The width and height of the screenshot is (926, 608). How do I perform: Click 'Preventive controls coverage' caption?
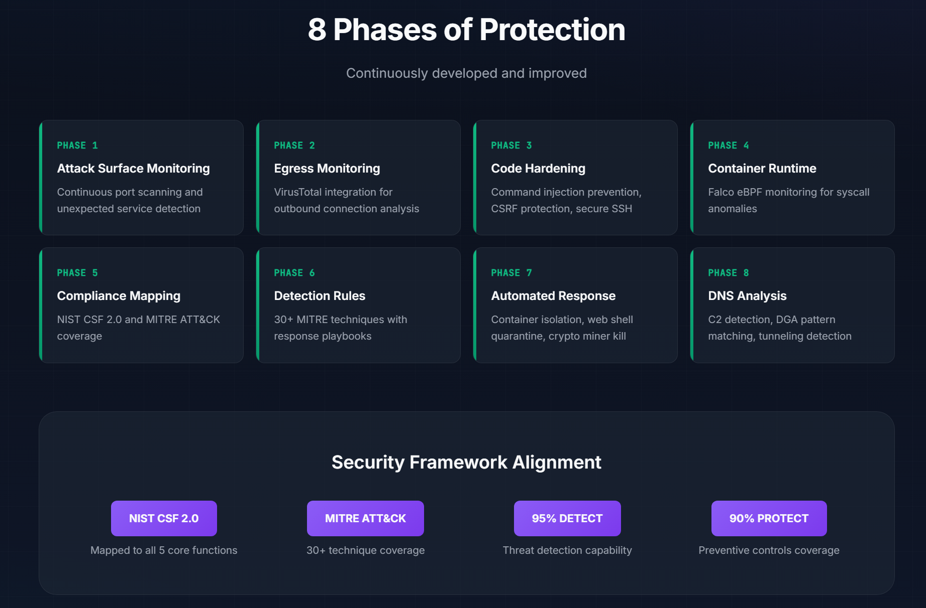click(769, 550)
